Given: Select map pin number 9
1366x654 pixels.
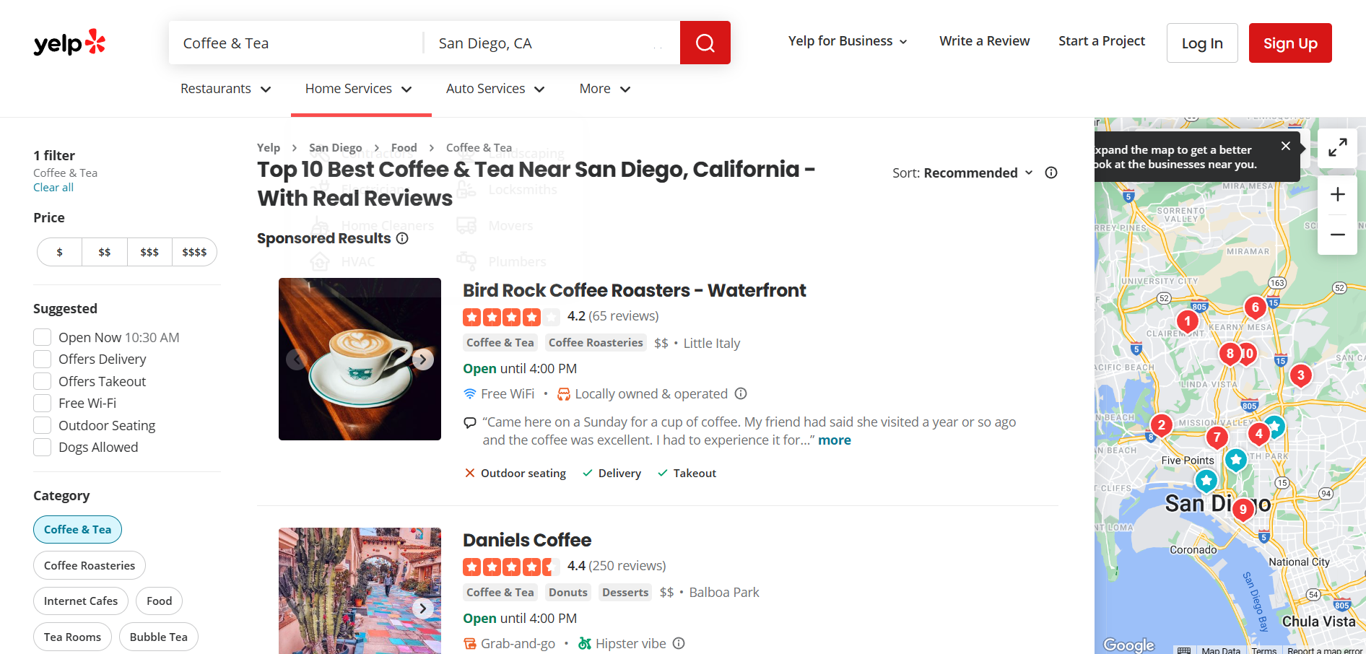Looking at the screenshot, I should tap(1243, 510).
